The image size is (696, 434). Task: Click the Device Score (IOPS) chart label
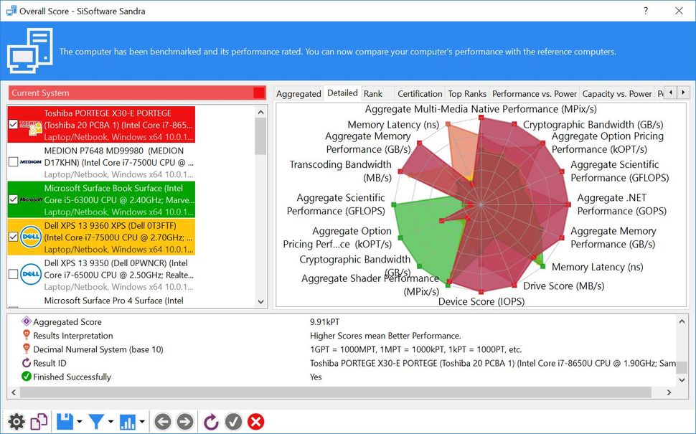click(481, 302)
